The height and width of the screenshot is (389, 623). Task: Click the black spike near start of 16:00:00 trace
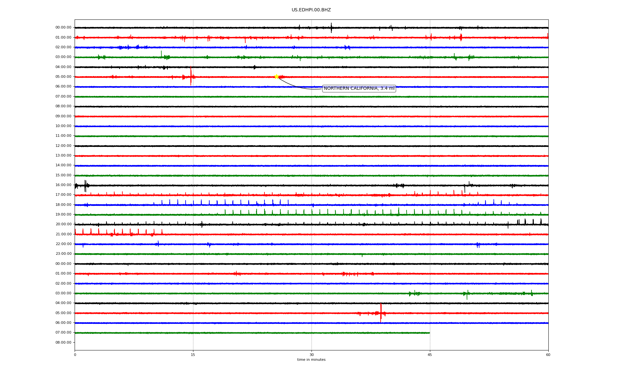[85, 186]
